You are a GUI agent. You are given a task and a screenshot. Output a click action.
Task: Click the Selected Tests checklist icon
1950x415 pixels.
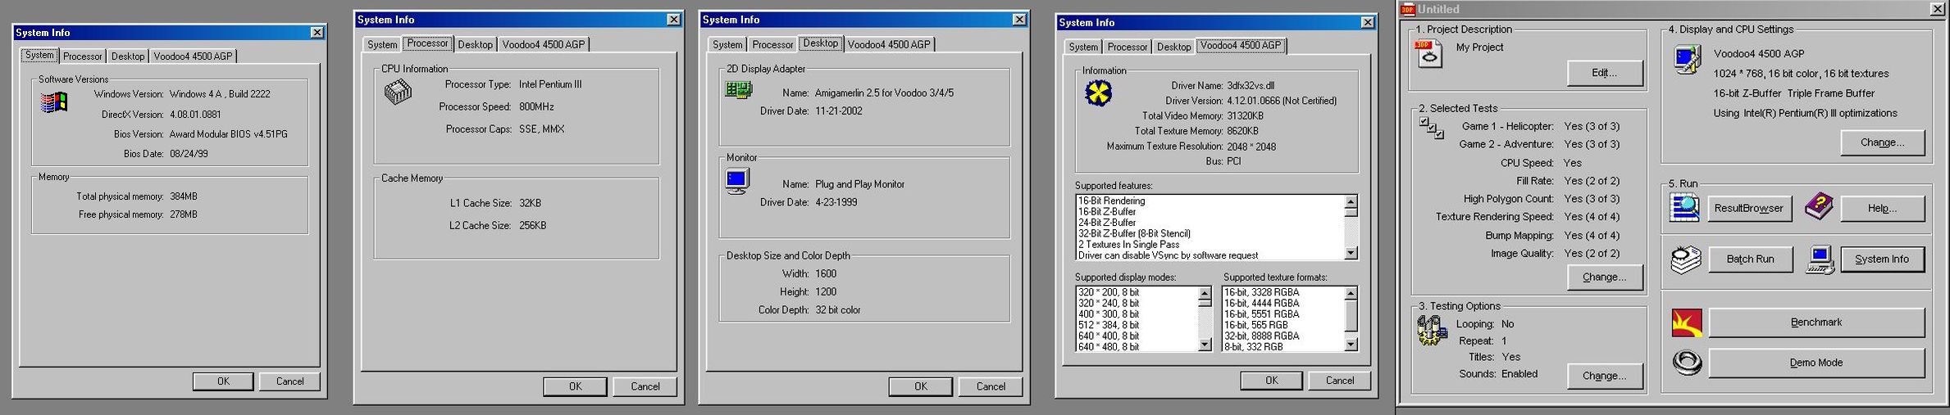click(1431, 128)
